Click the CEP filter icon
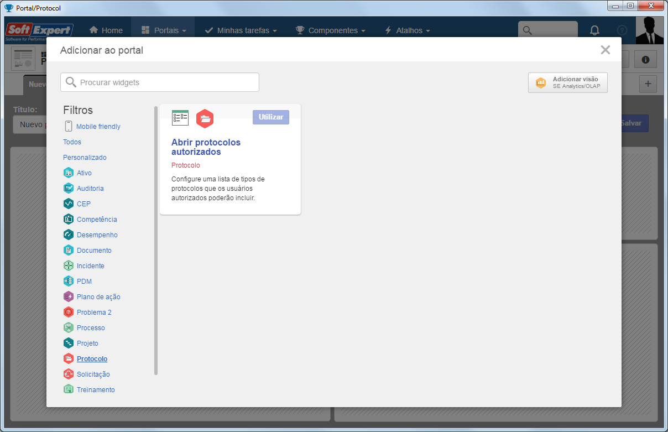The width and height of the screenshot is (668, 432). pos(69,204)
